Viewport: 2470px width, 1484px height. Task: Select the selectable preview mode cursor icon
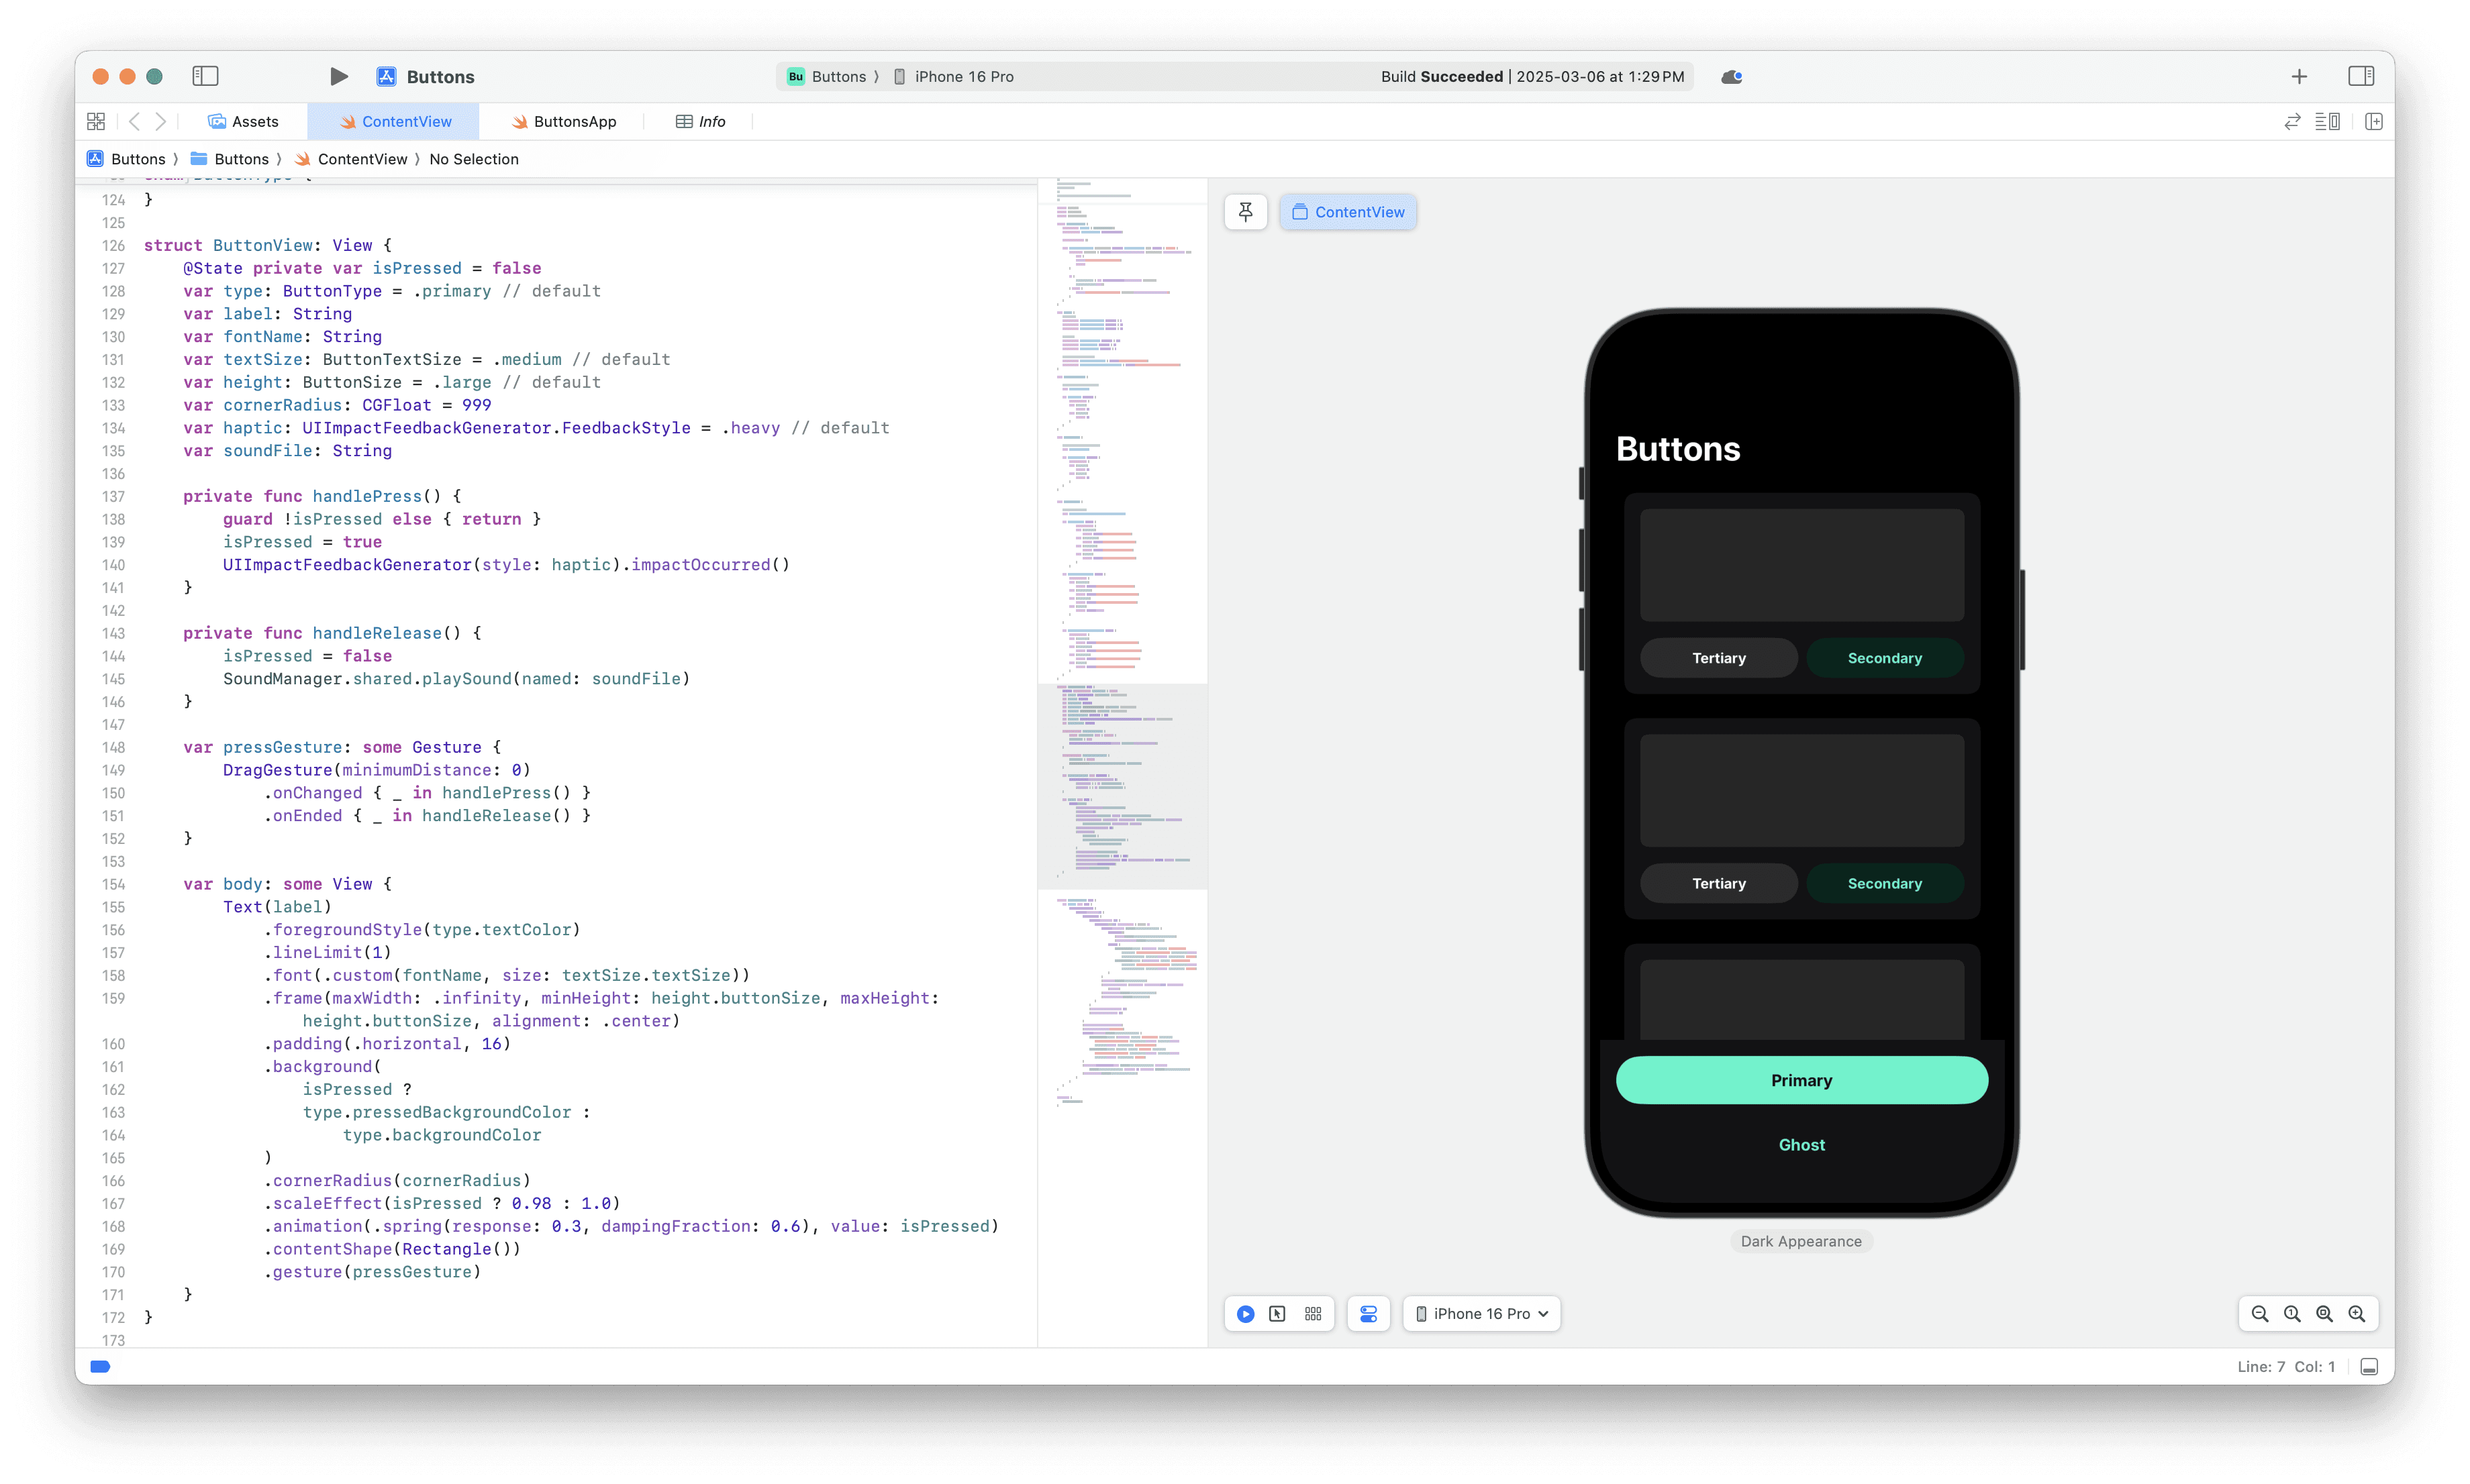(1277, 1314)
